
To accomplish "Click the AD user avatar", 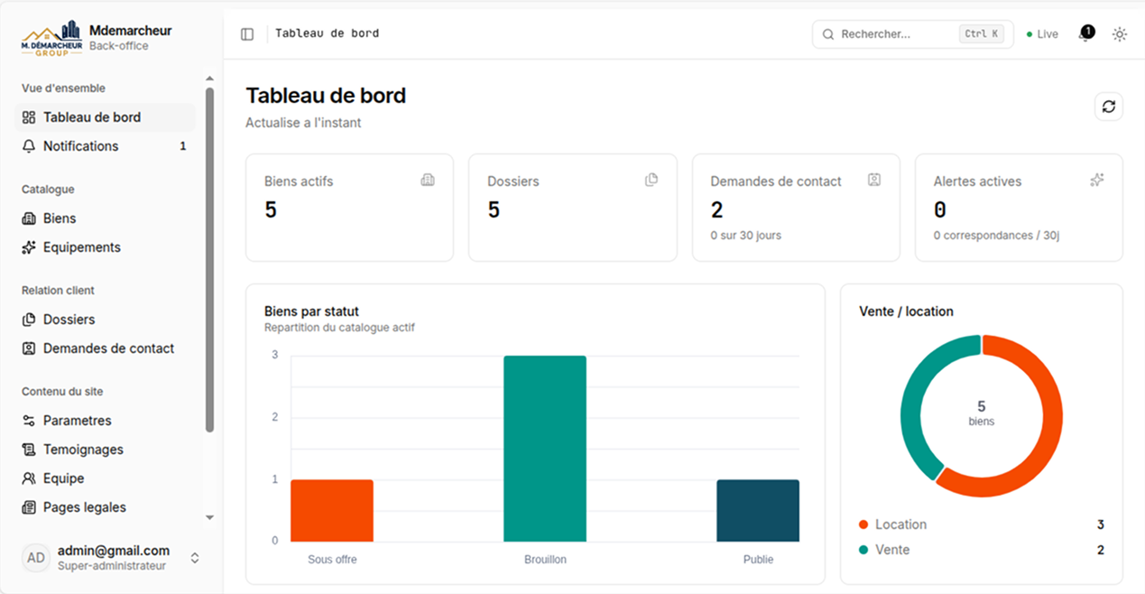I will pos(36,558).
